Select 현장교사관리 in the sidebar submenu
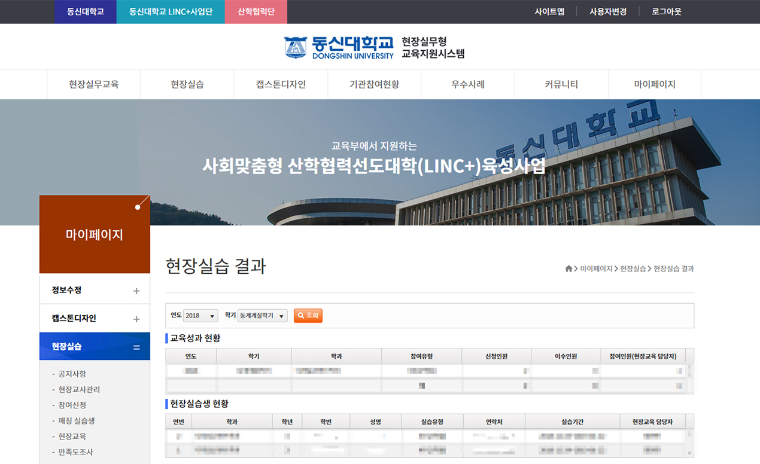The height and width of the screenshot is (464, 760). [79, 389]
